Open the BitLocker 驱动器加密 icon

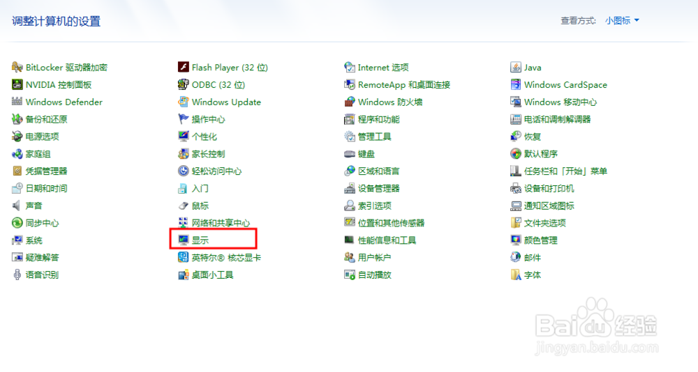coord(17,67)
